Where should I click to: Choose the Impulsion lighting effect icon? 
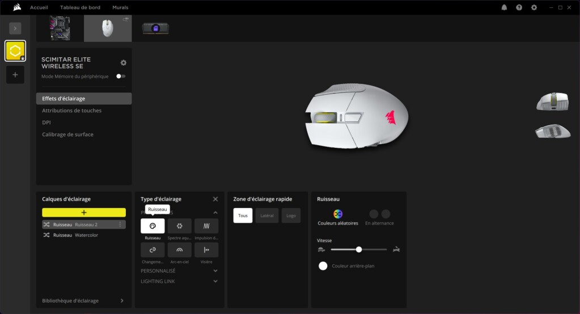206,226
